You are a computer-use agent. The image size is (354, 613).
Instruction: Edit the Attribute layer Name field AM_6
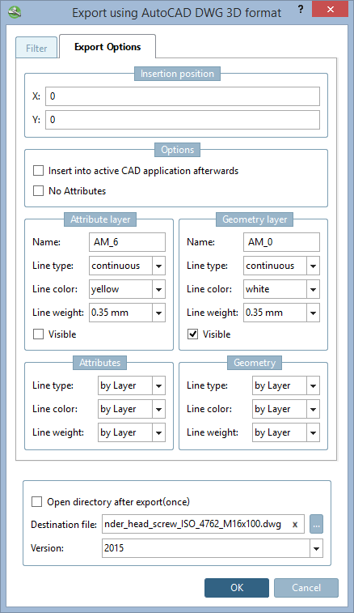[x=127, y=242]
